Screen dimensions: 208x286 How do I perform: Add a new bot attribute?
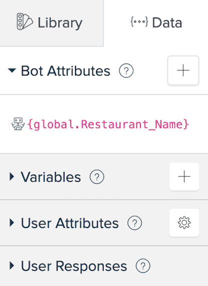183,70
